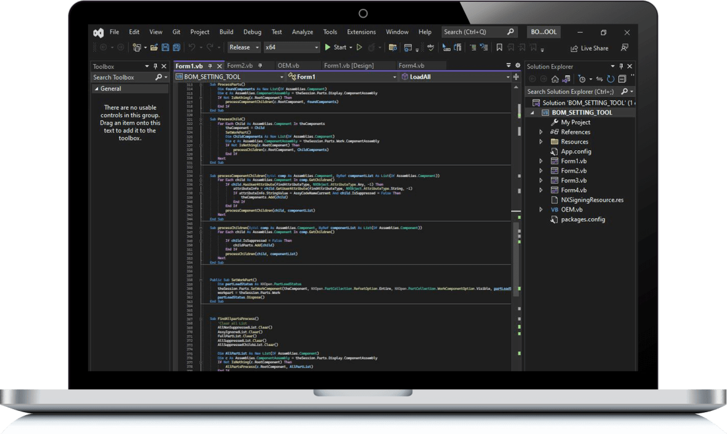Open editor tab settings gear icon

coord(518,65)
